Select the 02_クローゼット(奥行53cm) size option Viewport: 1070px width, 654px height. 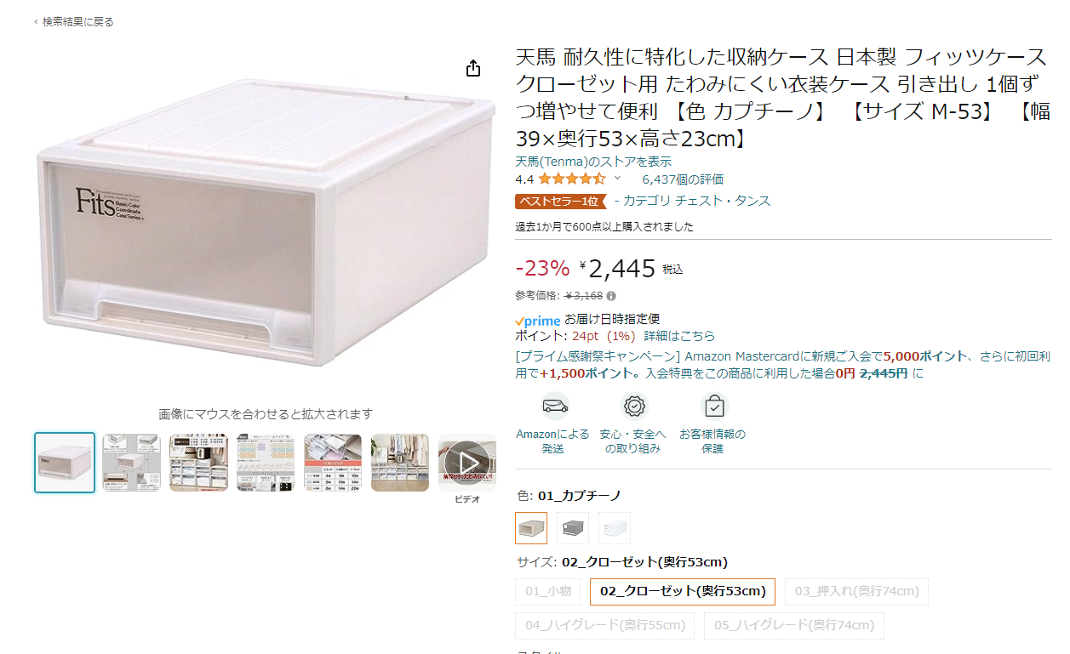coord(683,592)
